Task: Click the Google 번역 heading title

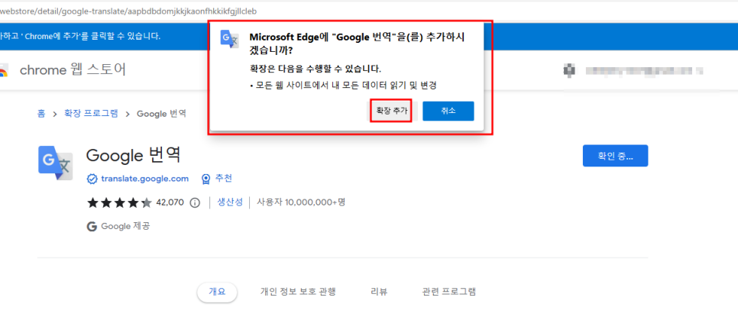Action: click(134, 154)
